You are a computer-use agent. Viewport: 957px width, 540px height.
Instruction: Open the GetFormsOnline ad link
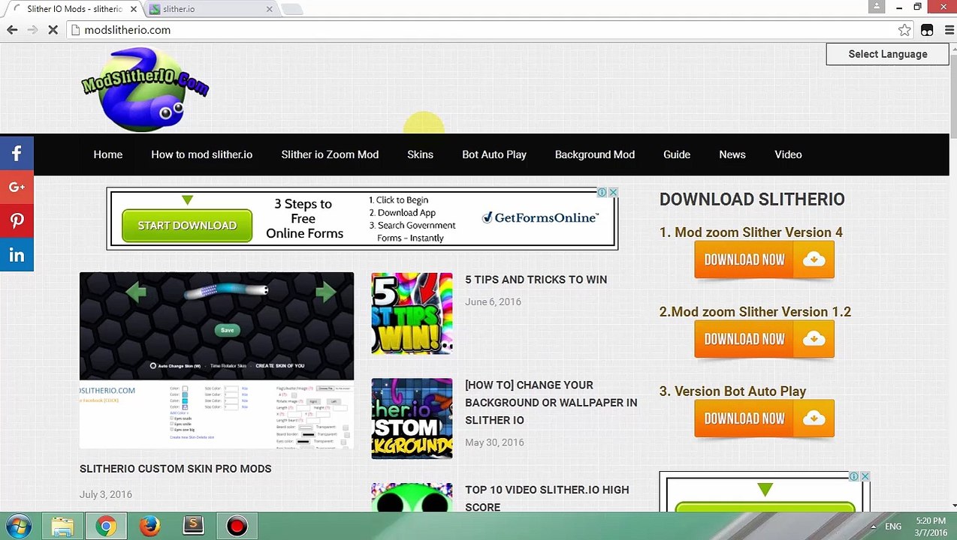(x=541, y=217)
